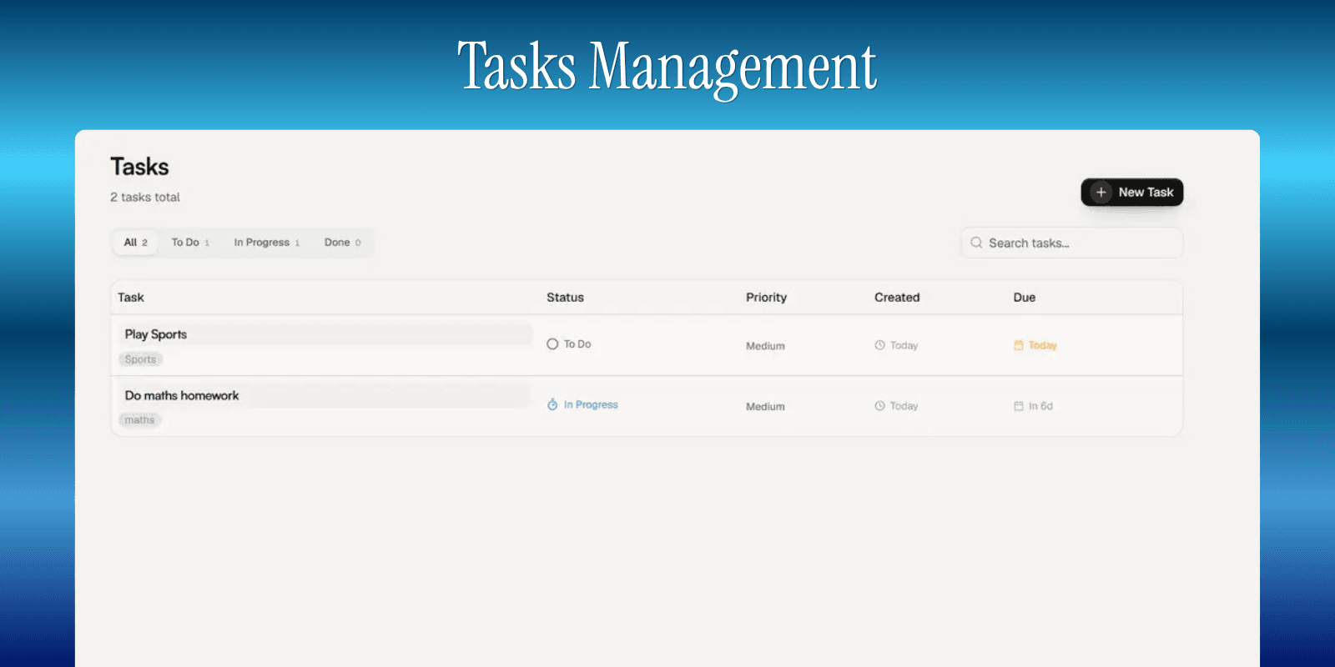Open the Do maths homework task title
1335x667 pixels.
182,395
